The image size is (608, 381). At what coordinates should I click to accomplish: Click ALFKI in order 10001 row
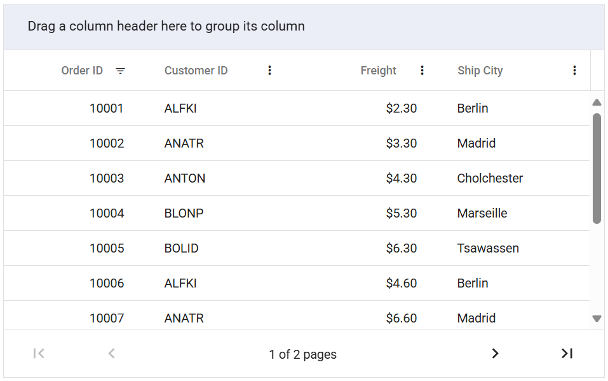(x=180, y=108)
